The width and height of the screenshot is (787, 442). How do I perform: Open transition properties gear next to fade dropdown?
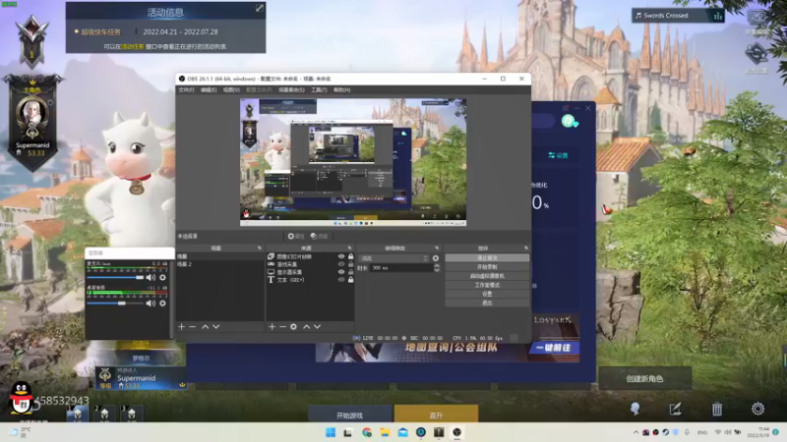pyautogui.click(x=436, y=258)
